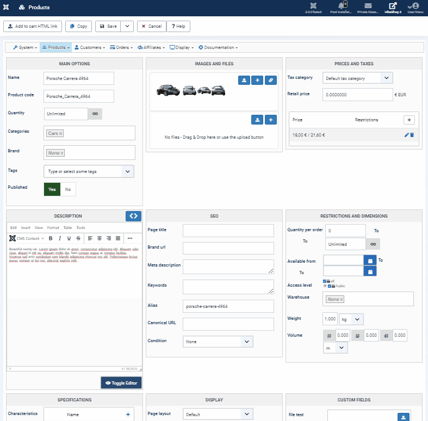Screen dimensions: 428x421
Task: Remove the None warehouse tag
Action: [x=341, y=300]
